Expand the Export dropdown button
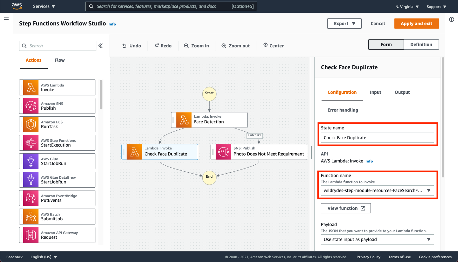Screen dimensions: 458x262 point(344,24)
